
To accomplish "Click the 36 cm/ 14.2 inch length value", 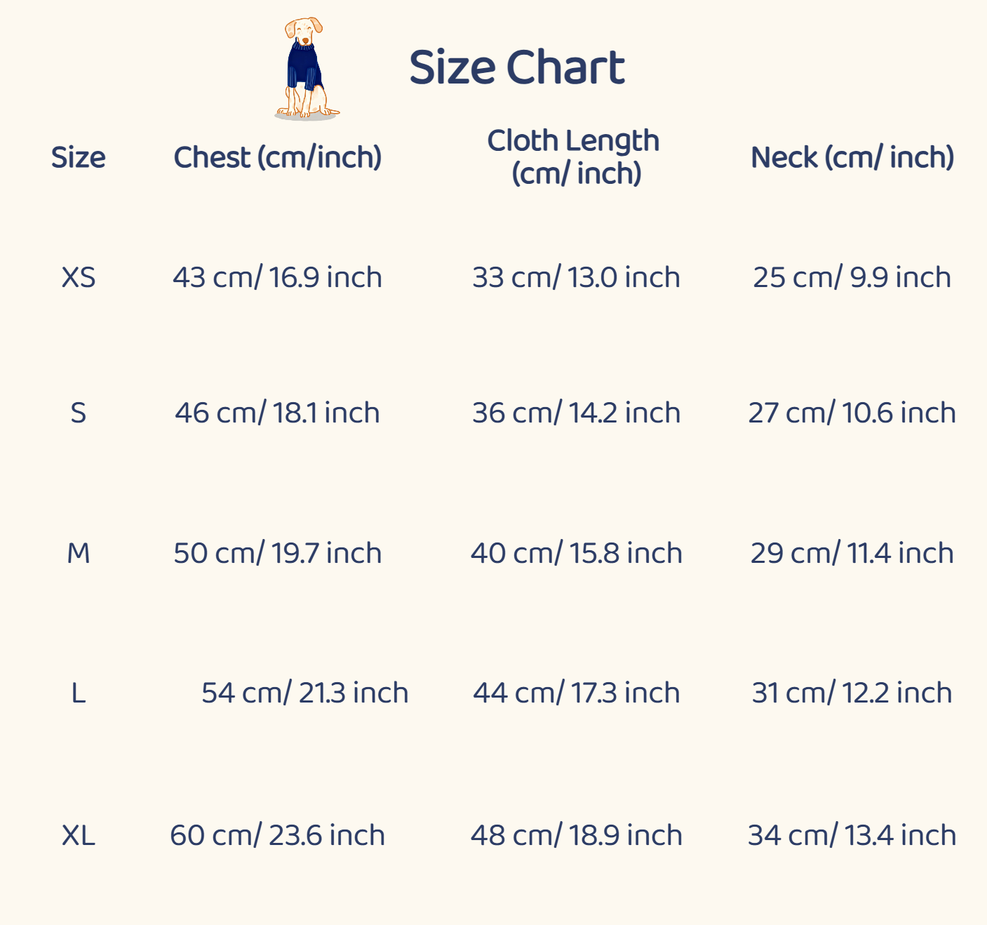I will (x=576, y=413).
